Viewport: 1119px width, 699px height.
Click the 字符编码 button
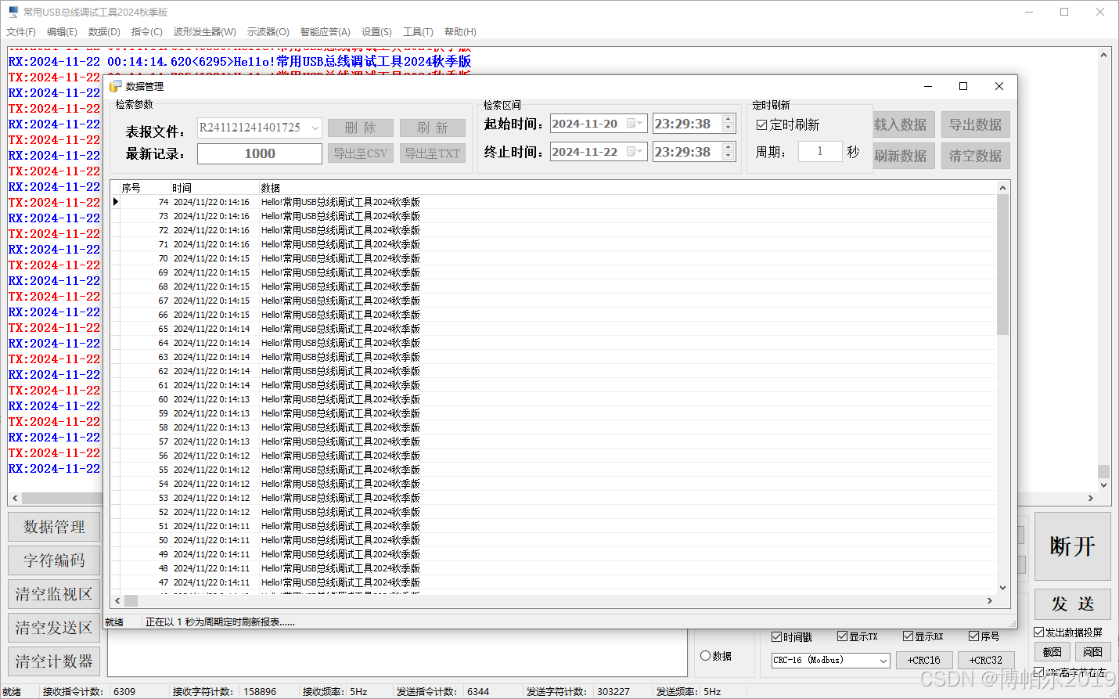54,560
